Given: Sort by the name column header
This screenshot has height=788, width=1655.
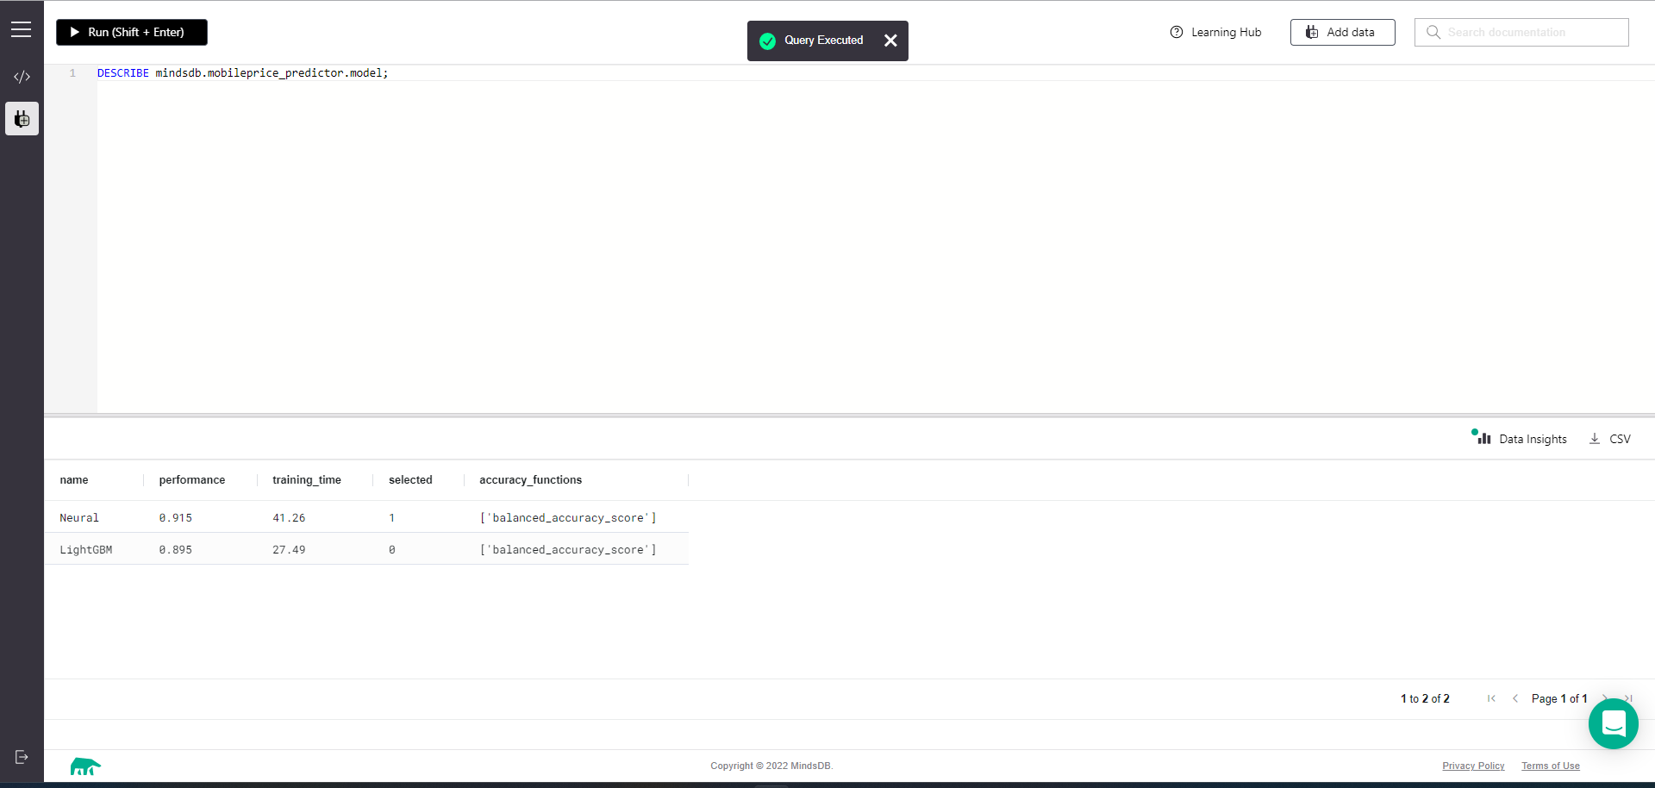Looking at the screenshot, I should (74, 480).
